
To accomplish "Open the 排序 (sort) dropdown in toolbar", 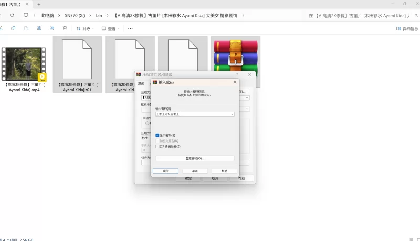I will tap(84, 29).
